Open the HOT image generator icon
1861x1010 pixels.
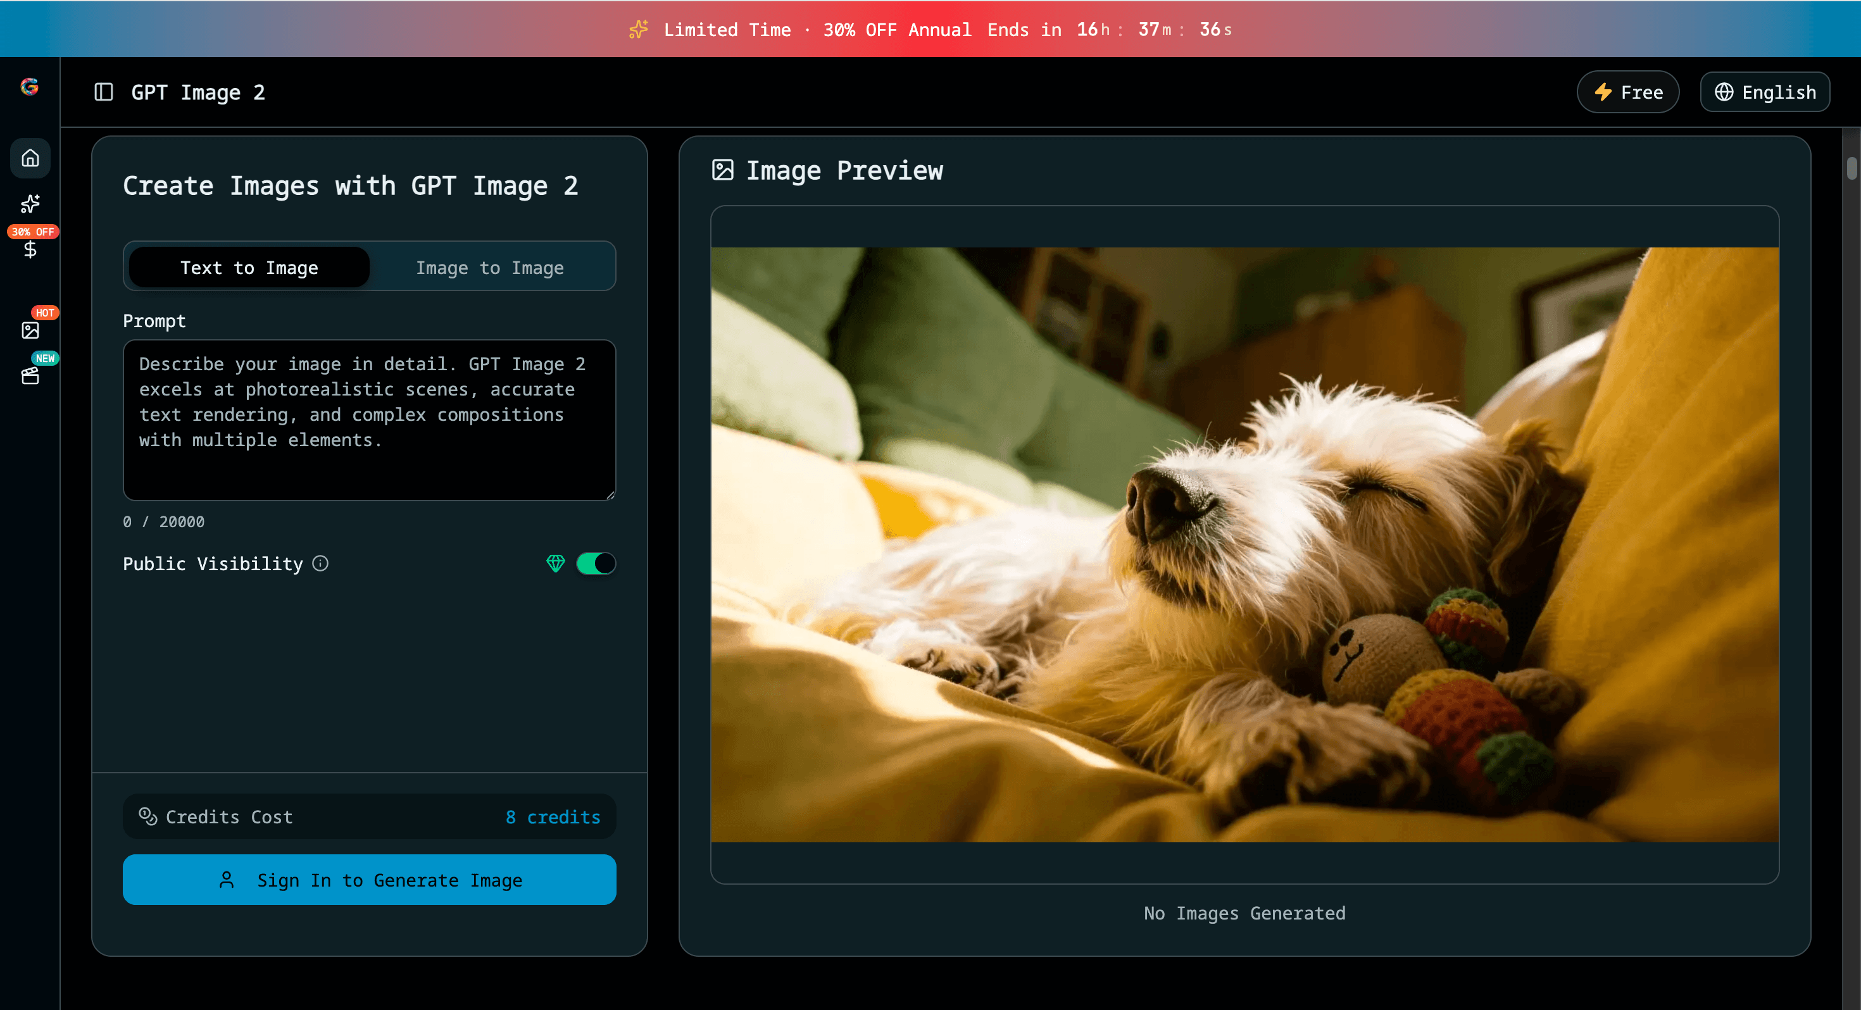[x=30, y=330]
